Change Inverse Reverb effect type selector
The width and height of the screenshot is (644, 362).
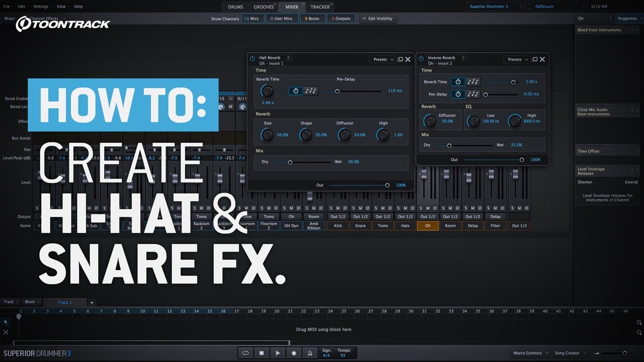[x=446, y=58]
